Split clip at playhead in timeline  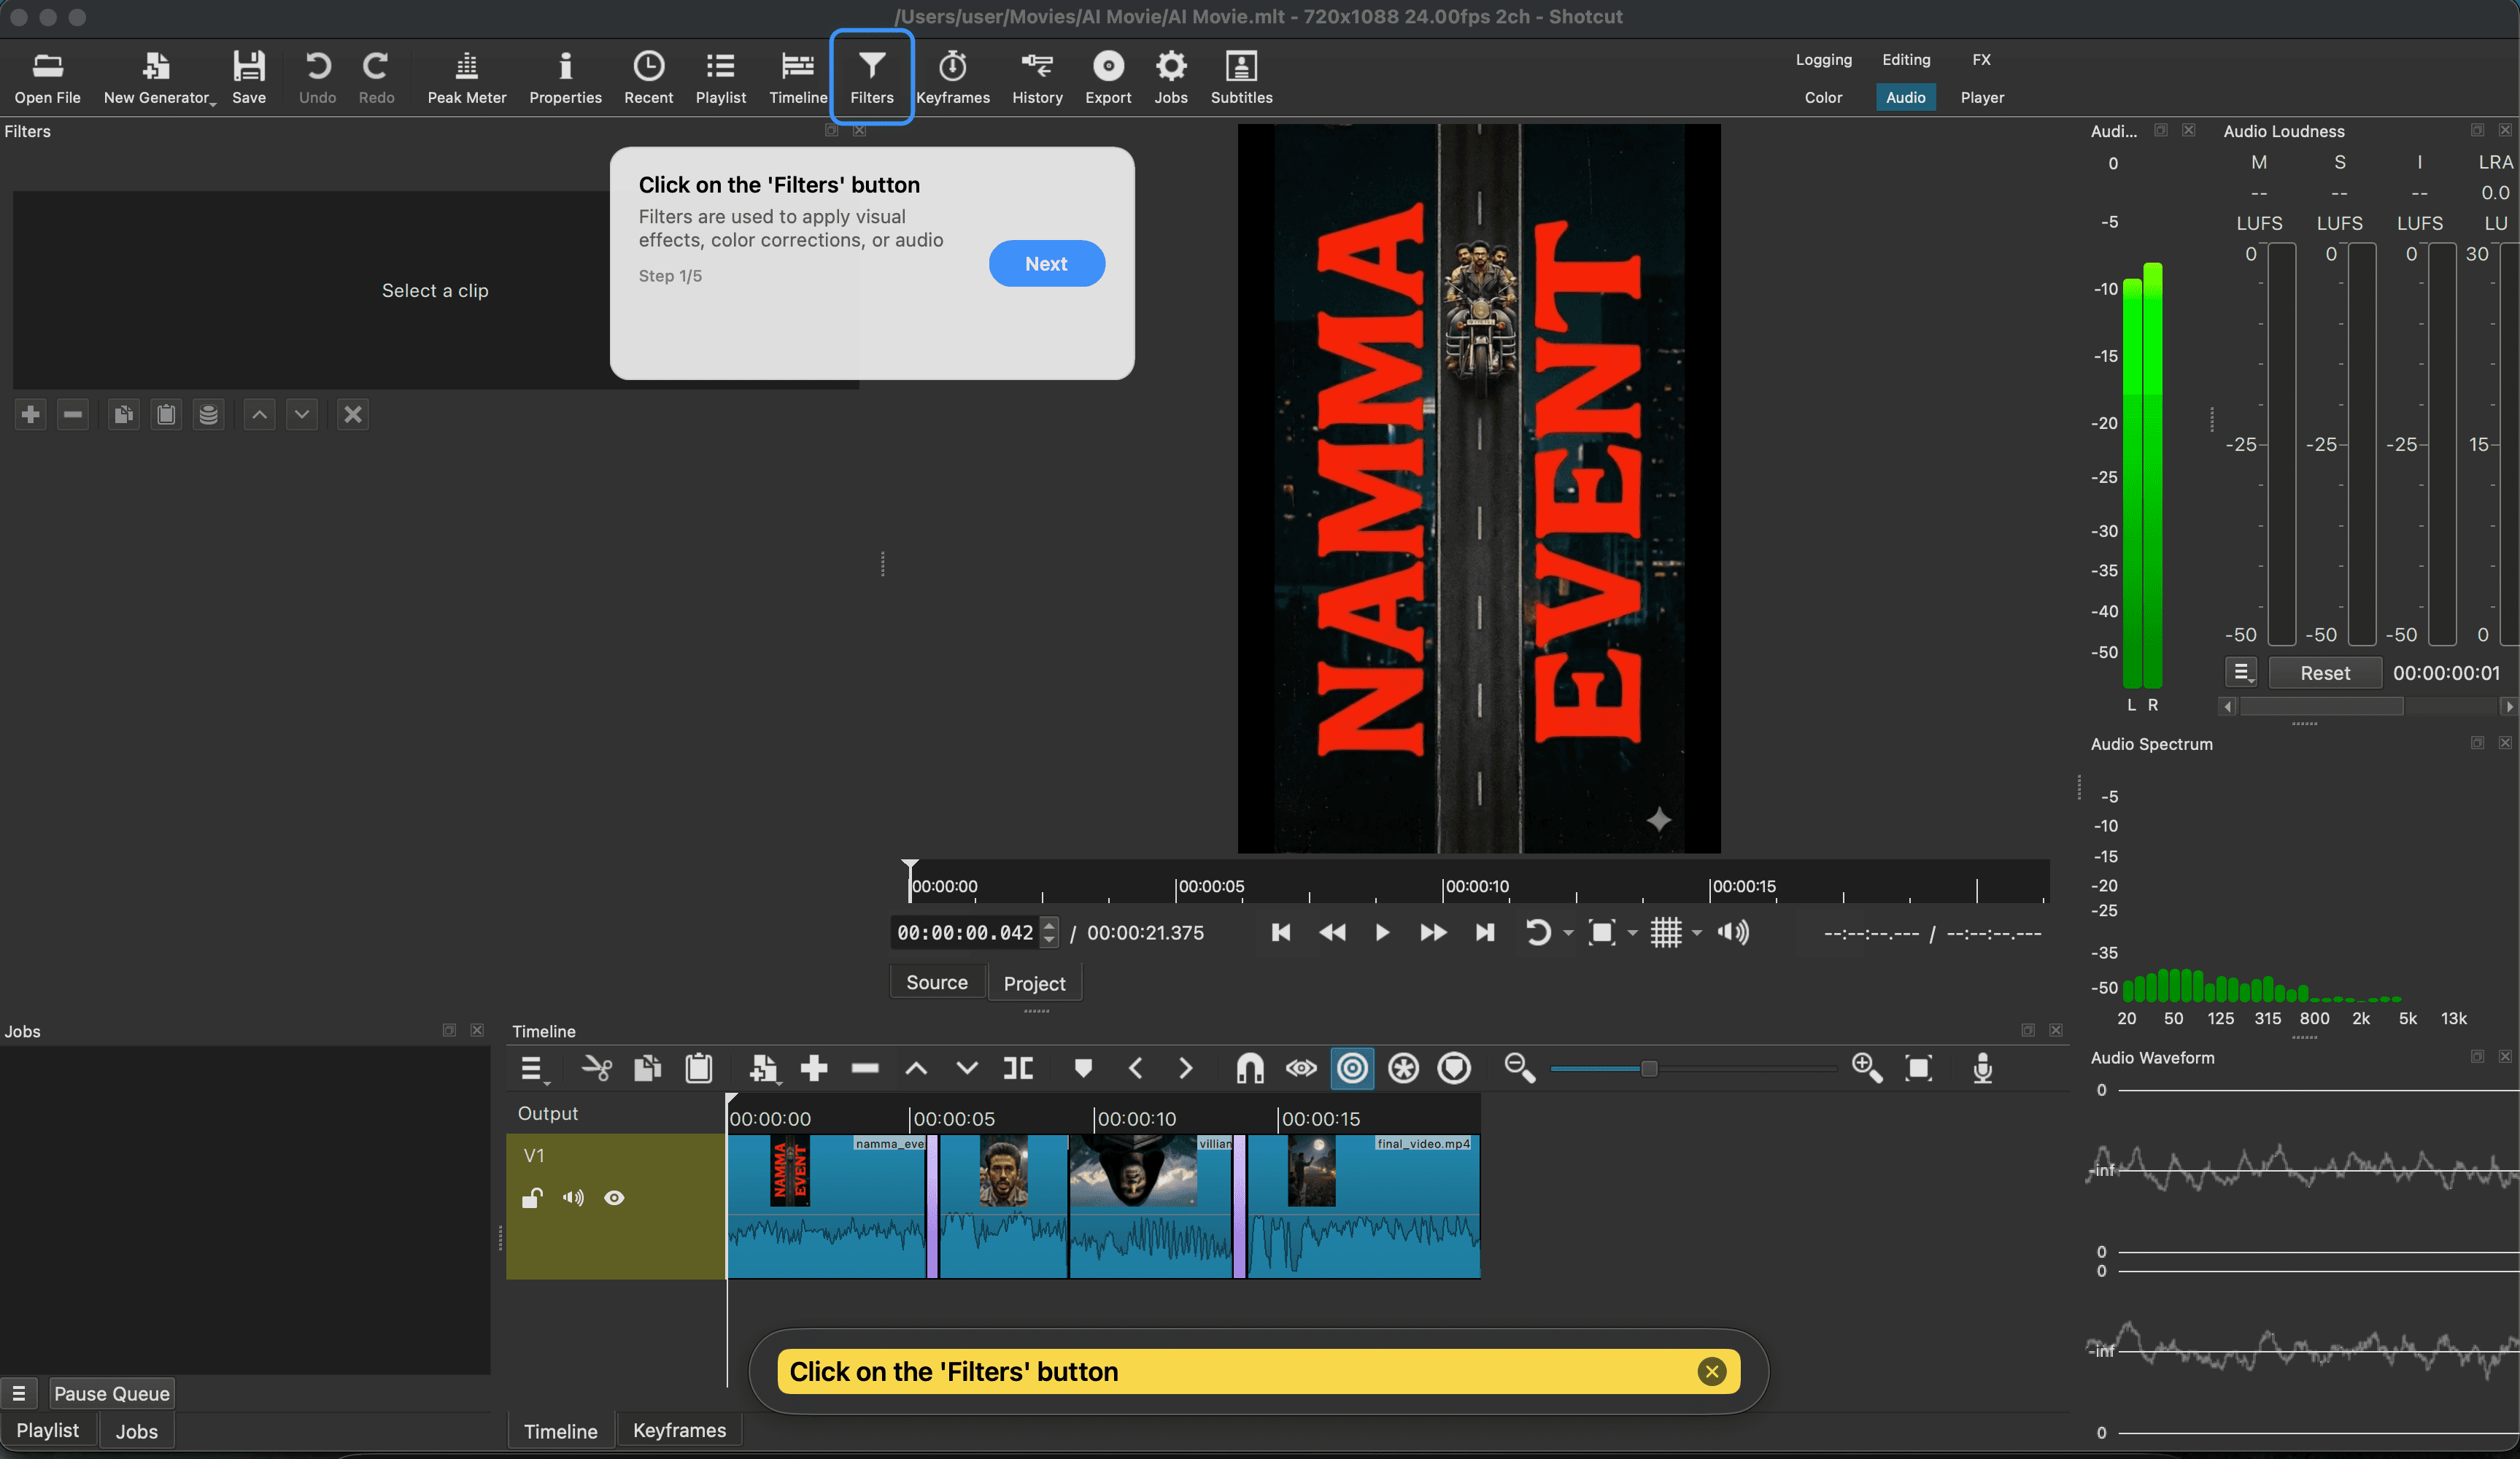(1017, 1068)
